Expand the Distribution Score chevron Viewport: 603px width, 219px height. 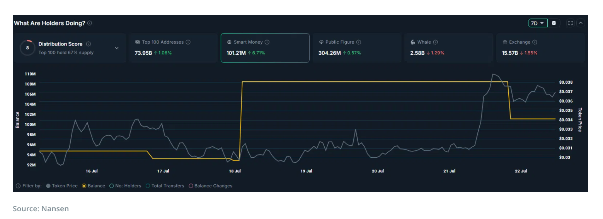[x=117, y=48]
